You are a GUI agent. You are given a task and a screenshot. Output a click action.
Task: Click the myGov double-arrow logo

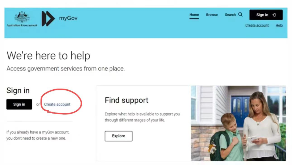click(48, 18)
